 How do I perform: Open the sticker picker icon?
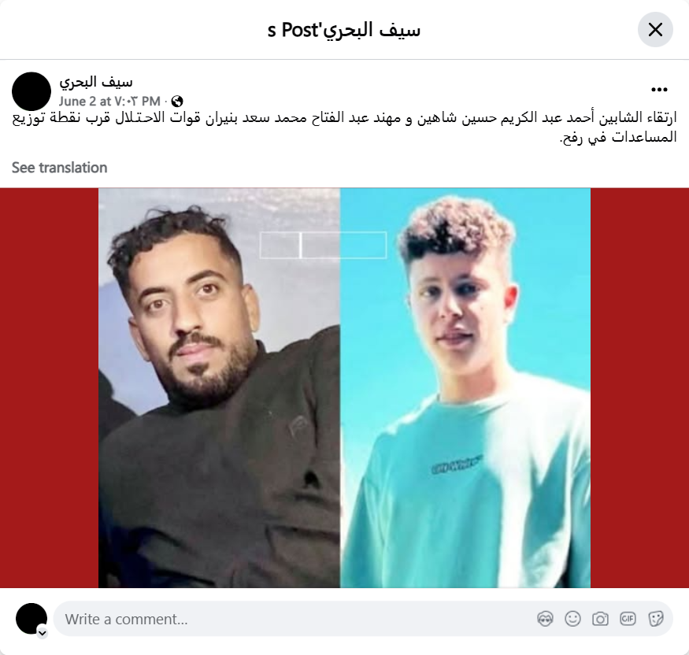click(x=655, y=619)
